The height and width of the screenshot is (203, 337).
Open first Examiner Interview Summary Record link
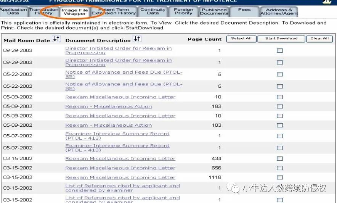pyautogui.click(x=117, y=136)
